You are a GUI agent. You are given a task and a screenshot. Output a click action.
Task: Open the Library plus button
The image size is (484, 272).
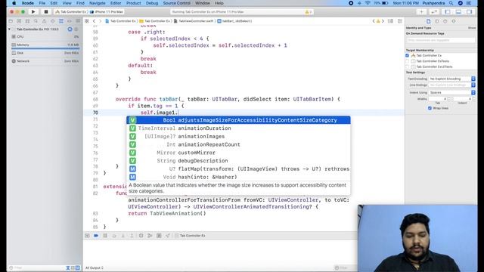(421, 12)
